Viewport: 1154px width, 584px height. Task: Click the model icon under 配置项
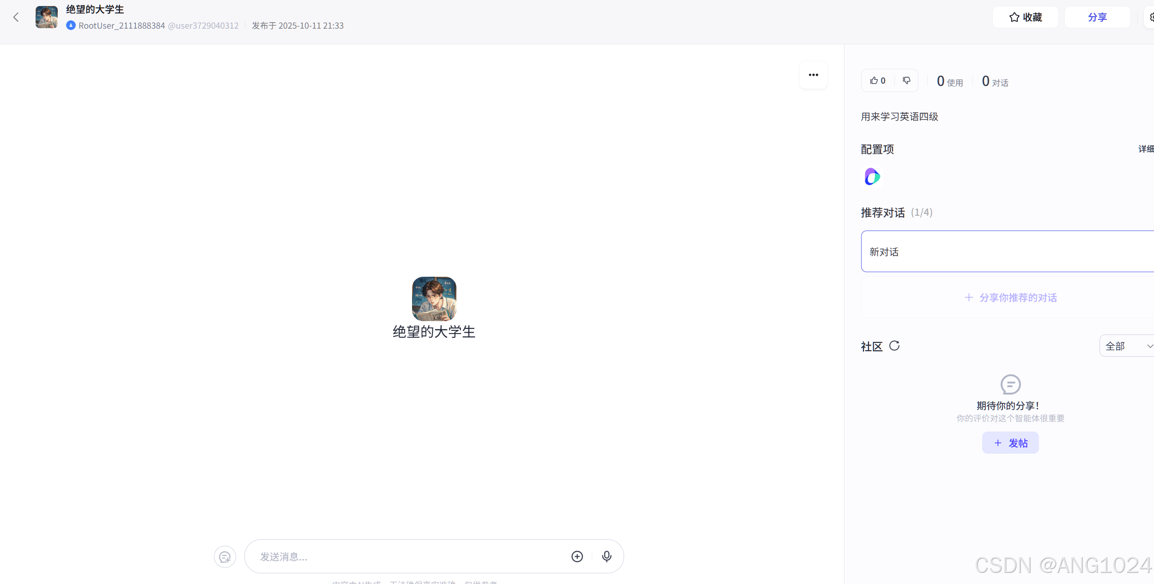click(872, 177)
